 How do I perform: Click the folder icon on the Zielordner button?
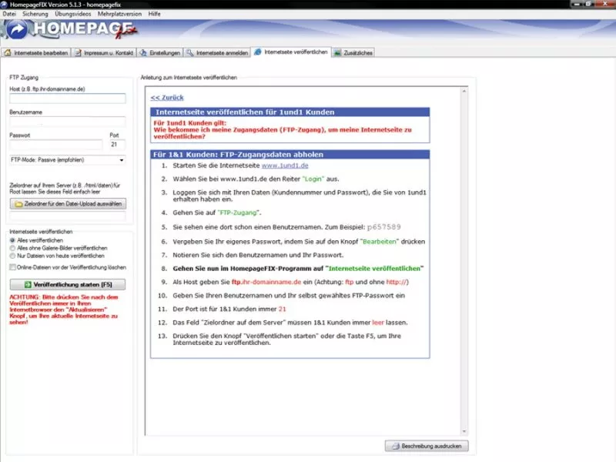(17, 204)
